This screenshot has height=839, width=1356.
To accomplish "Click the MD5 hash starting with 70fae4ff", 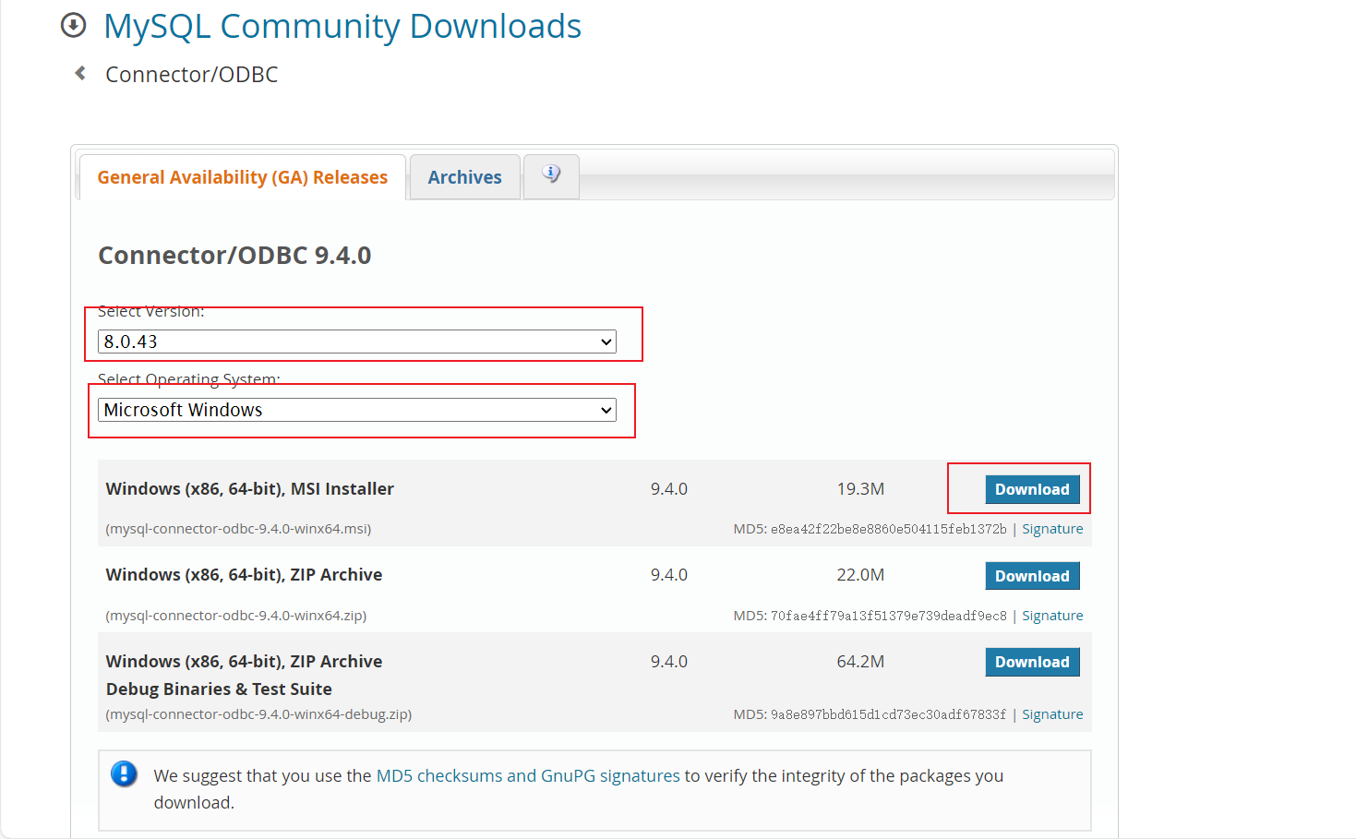I will point(888,616).
